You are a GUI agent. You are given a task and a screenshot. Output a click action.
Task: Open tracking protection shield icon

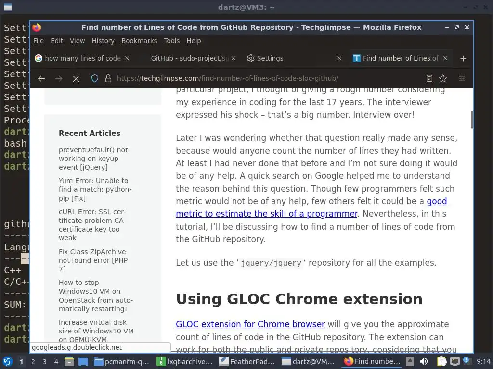(x=95, y=78)
